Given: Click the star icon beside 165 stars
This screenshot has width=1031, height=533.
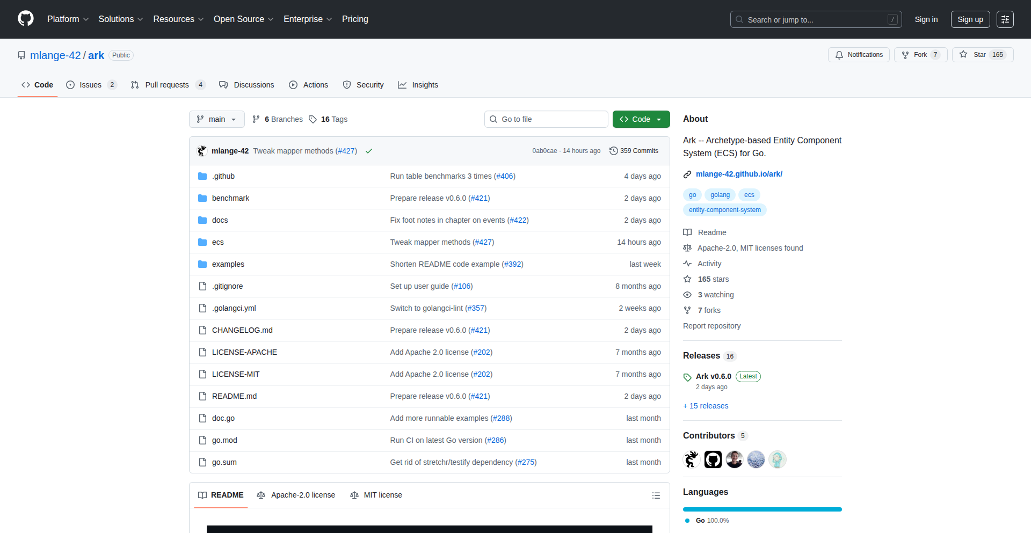Looking at the screenshot, I should coord(687,279).
